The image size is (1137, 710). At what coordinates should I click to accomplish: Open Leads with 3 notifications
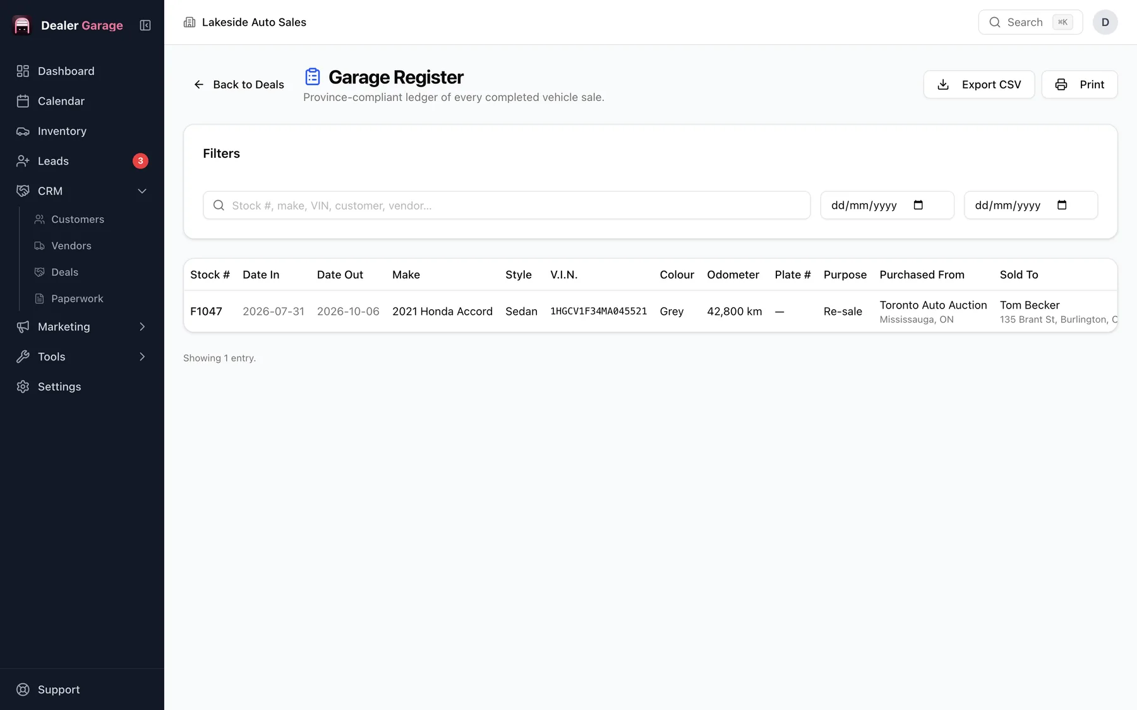tap(82, 161)
